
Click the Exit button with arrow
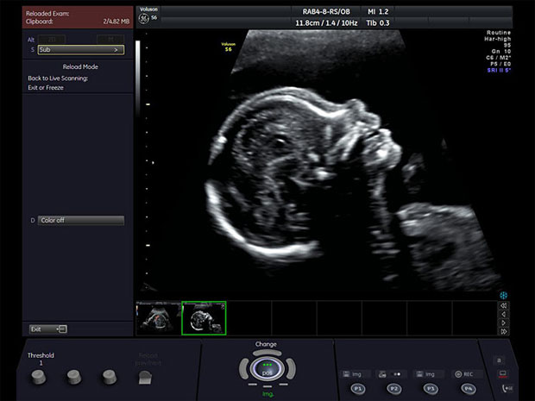[48, 329]
